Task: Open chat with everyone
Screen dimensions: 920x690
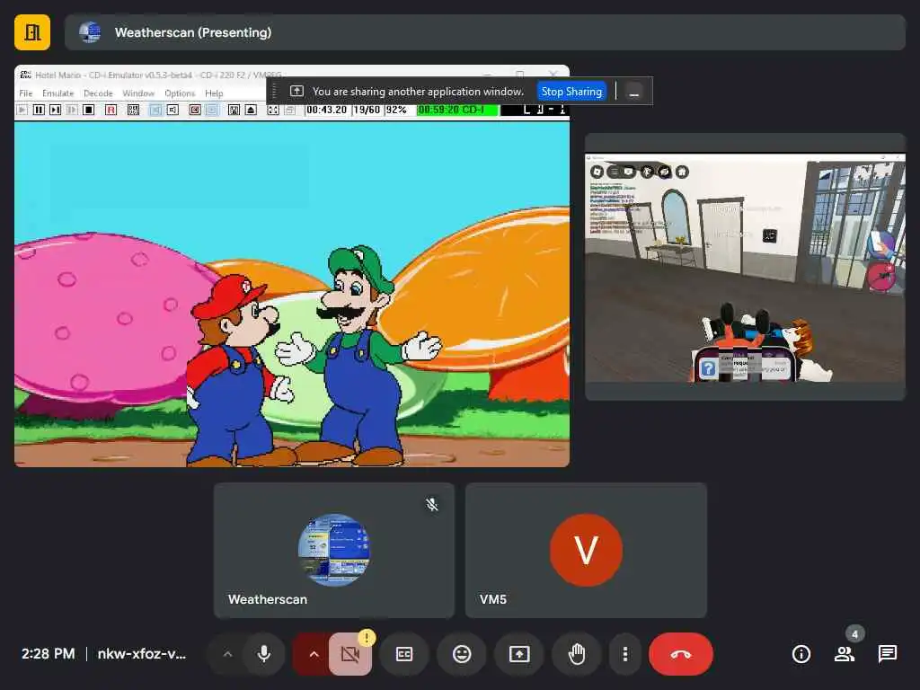Action: click(x=887, y=654)
